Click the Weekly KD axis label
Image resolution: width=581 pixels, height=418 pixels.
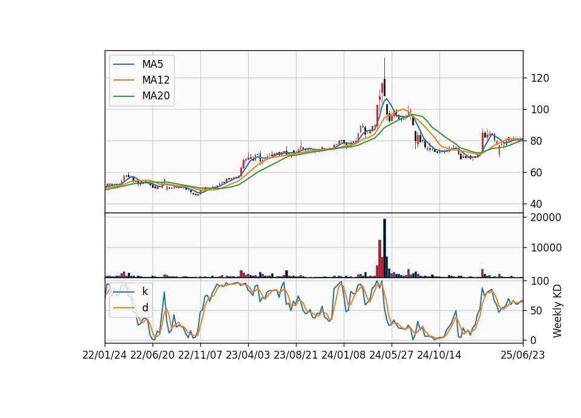click(x=557, y=311)
